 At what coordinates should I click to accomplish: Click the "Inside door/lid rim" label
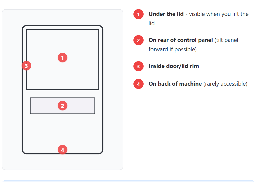pos(174,66)
